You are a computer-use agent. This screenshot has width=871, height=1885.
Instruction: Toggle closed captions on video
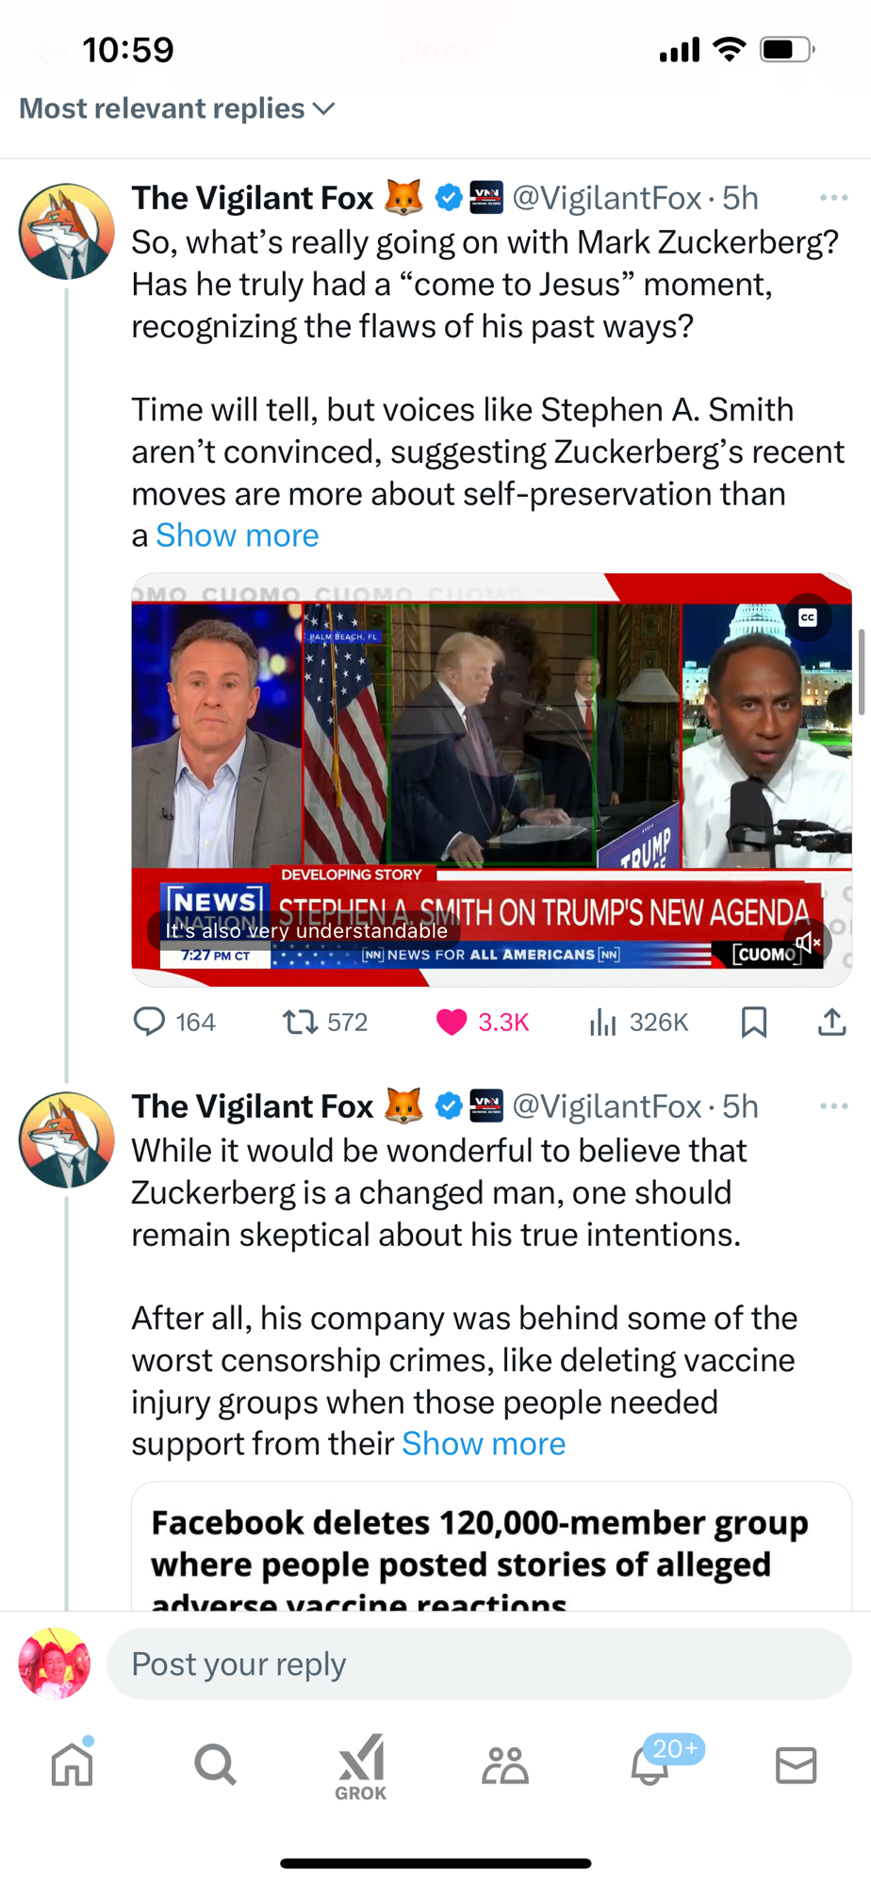[808, 618]
